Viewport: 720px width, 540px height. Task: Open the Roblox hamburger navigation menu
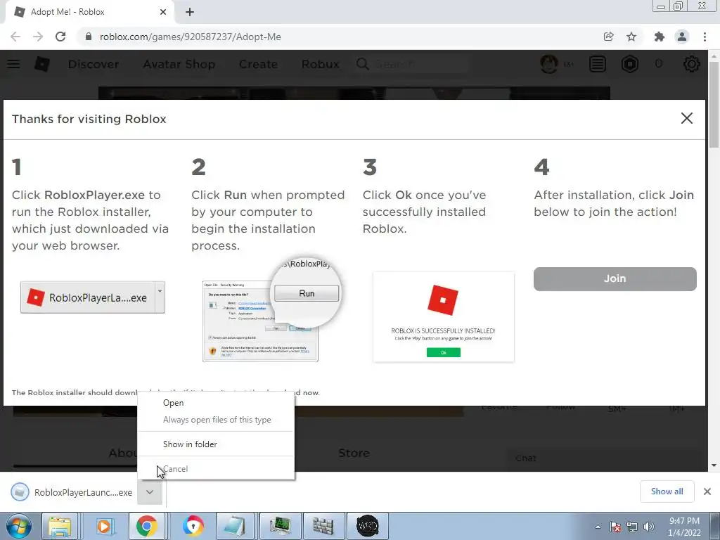click(x=14, y=64)
